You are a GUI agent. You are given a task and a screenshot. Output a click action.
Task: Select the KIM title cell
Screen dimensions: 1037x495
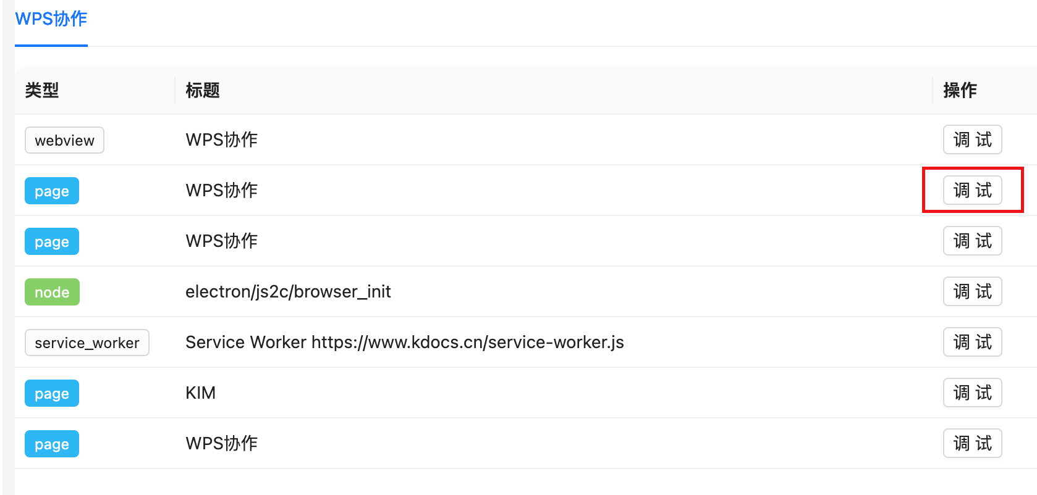point(200,393)
